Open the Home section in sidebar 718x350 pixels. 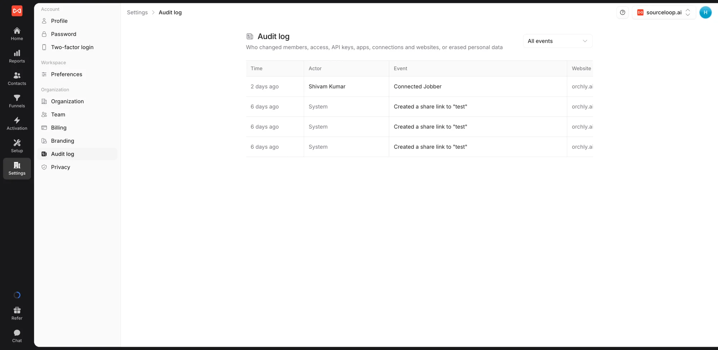[17, 34]
